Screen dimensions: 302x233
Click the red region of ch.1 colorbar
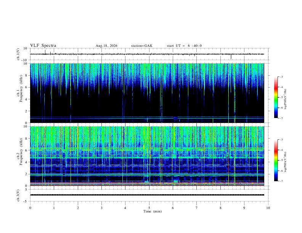coord(276,88)
